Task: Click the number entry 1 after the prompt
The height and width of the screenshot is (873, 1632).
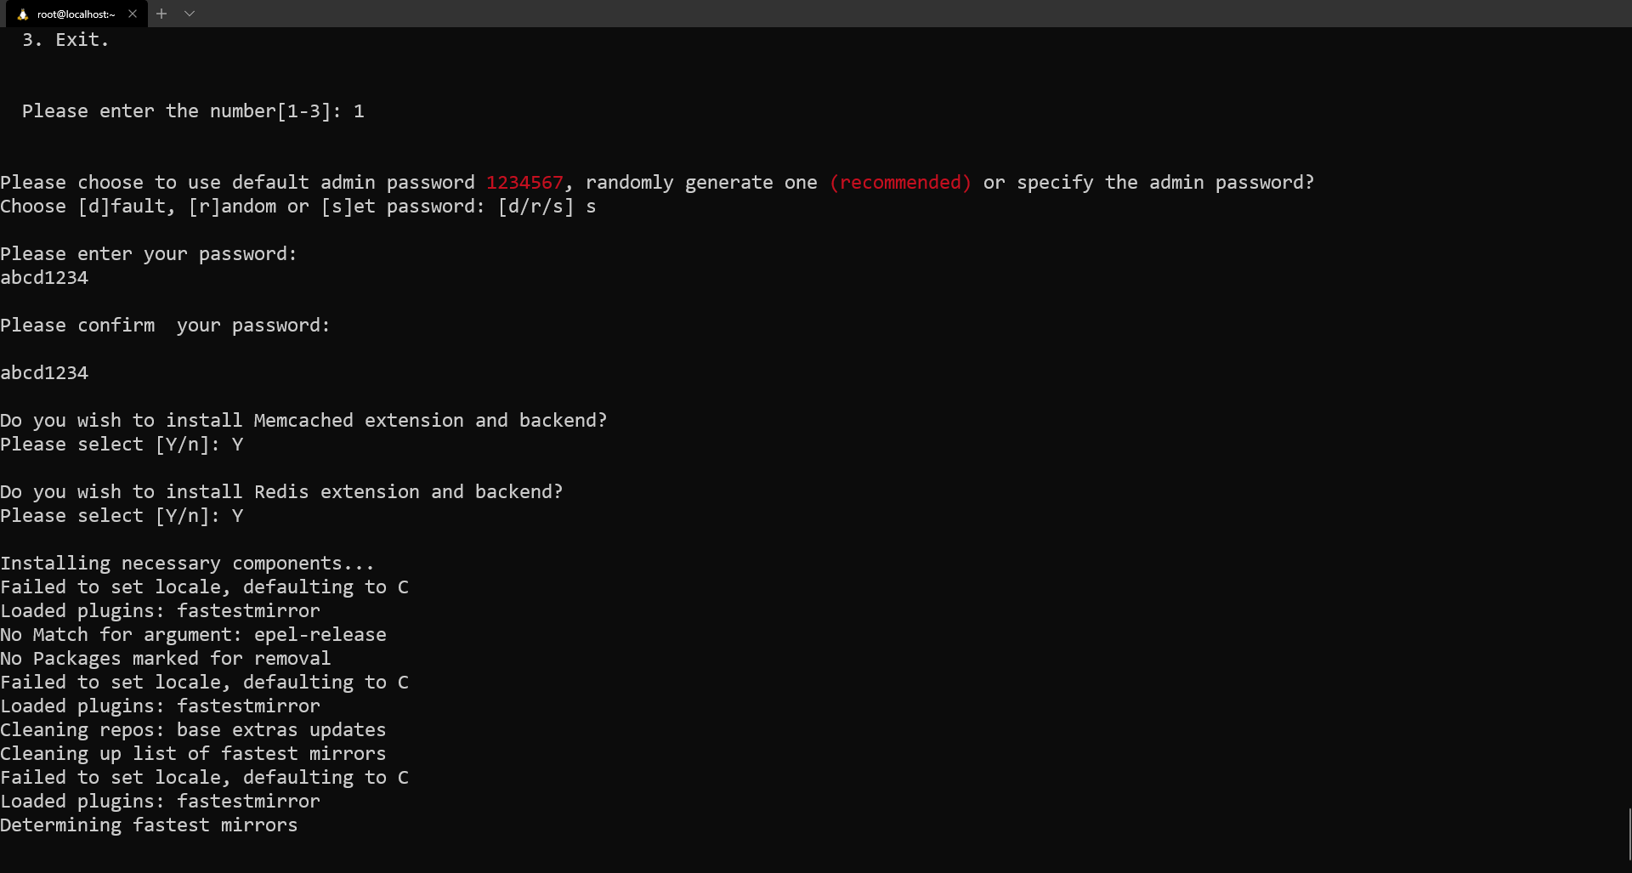Action: [x=360, y=111]
